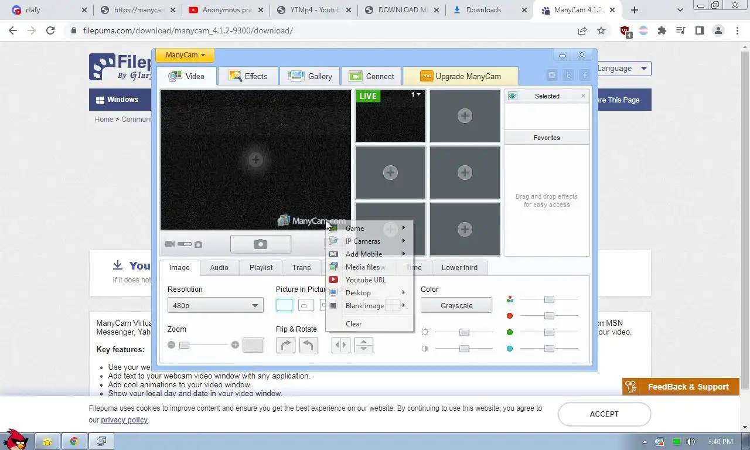The width and height of the screenshot is (750, 450).
Task: Toggle the video/photo mode switch
Action: [x=185, y=244]
